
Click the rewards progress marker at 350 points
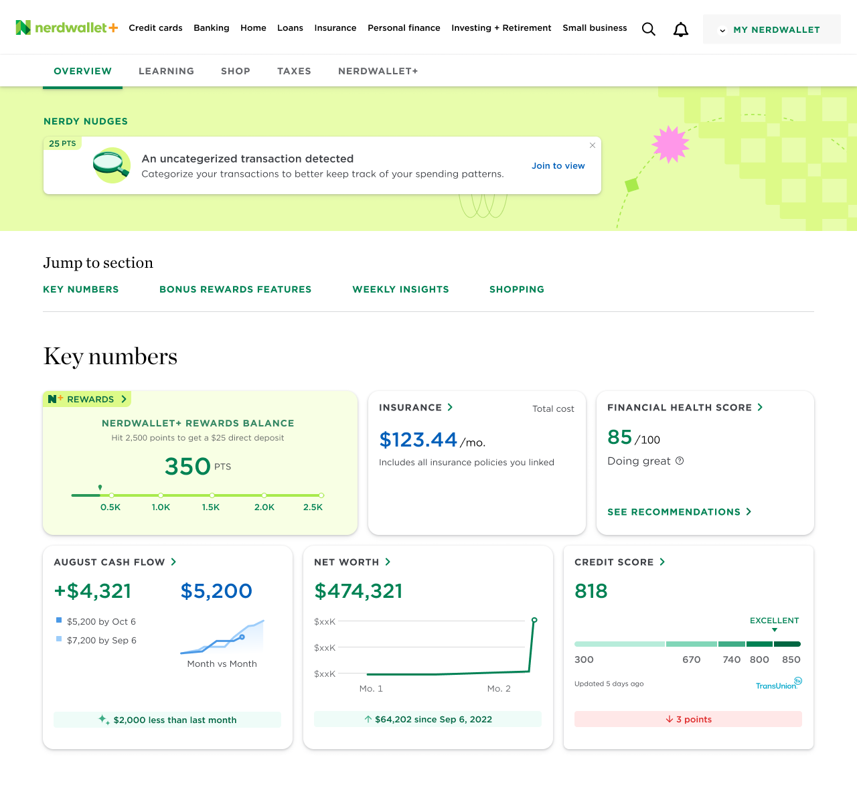(100, 488)
